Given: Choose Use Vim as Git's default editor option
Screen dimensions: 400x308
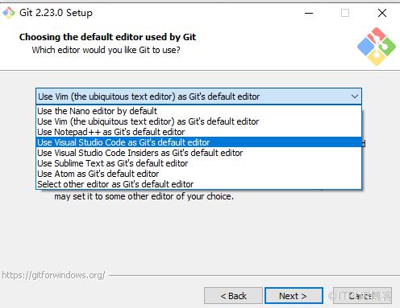Looking at the screenshot, I should (198, 121).
